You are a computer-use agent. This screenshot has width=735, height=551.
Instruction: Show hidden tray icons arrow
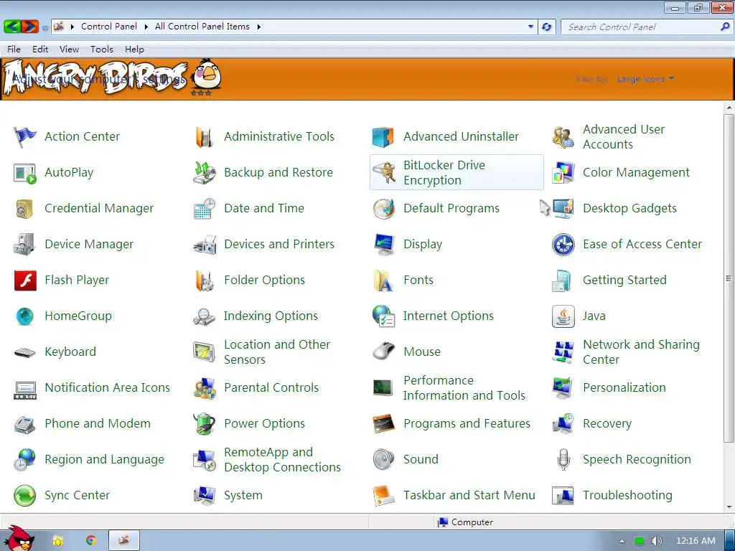(622, 541)
